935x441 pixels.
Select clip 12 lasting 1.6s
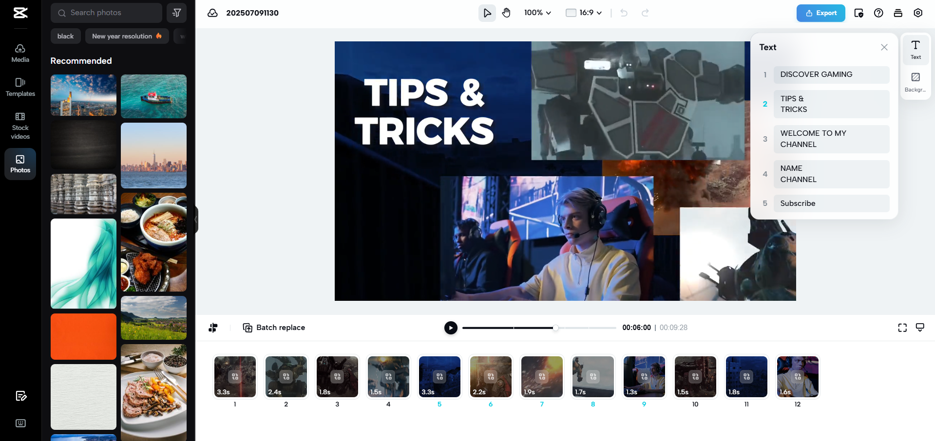tap(798, 377)
